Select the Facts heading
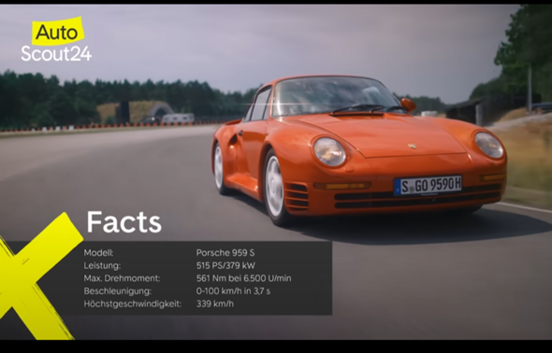The image size is (552, 353). click(123, 222)
